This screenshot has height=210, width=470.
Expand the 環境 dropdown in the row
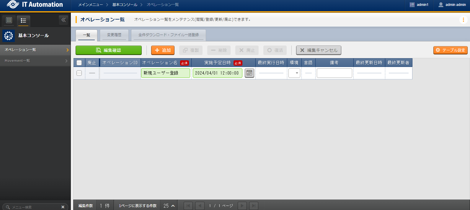coord(294,73)
